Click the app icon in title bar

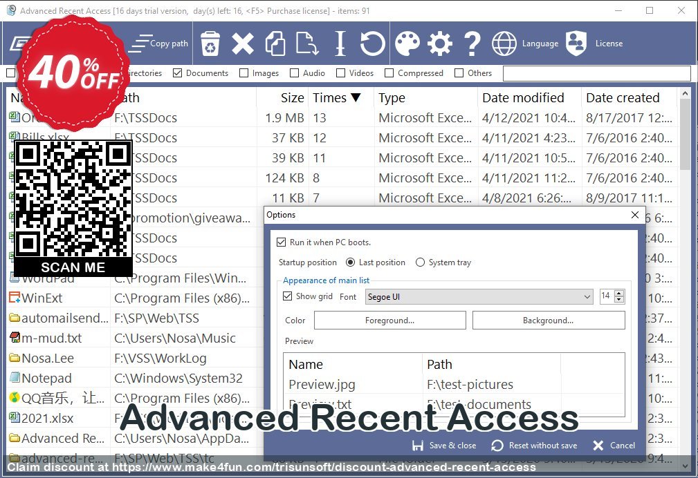pos(11,10)
